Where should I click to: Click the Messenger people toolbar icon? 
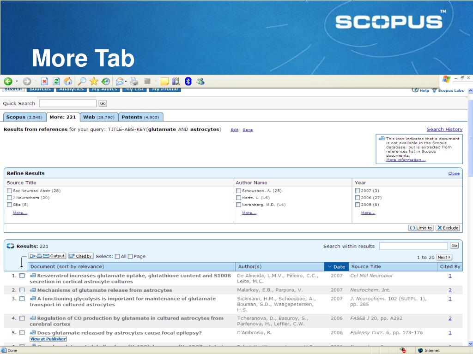[x=200, y=81]
